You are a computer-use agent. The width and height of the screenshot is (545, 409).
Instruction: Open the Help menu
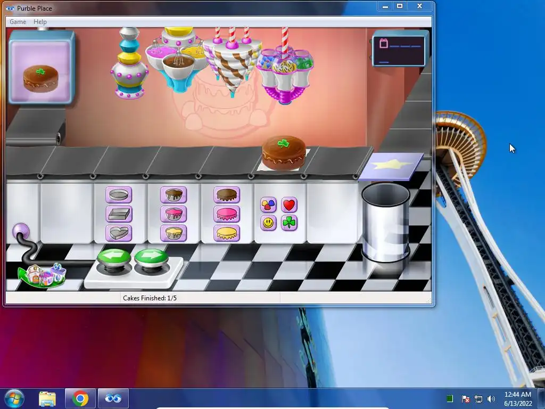click(40, 21)
